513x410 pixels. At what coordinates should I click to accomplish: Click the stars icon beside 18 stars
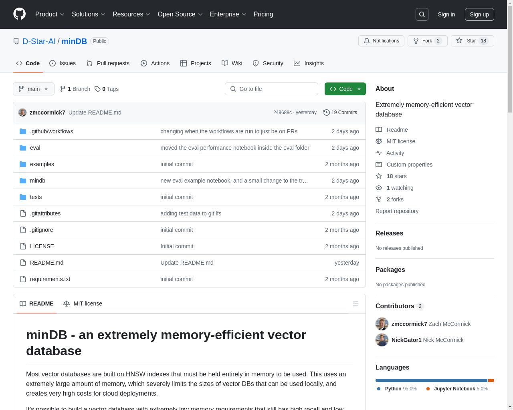pos(379,176)
